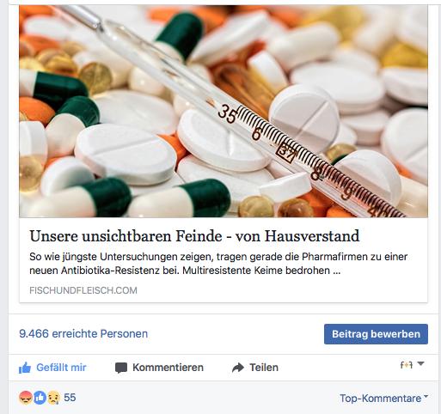Open headline Unsere unsichtbaren Feinde - von Hausverstand
441x414 pixels.
(194, 236)
